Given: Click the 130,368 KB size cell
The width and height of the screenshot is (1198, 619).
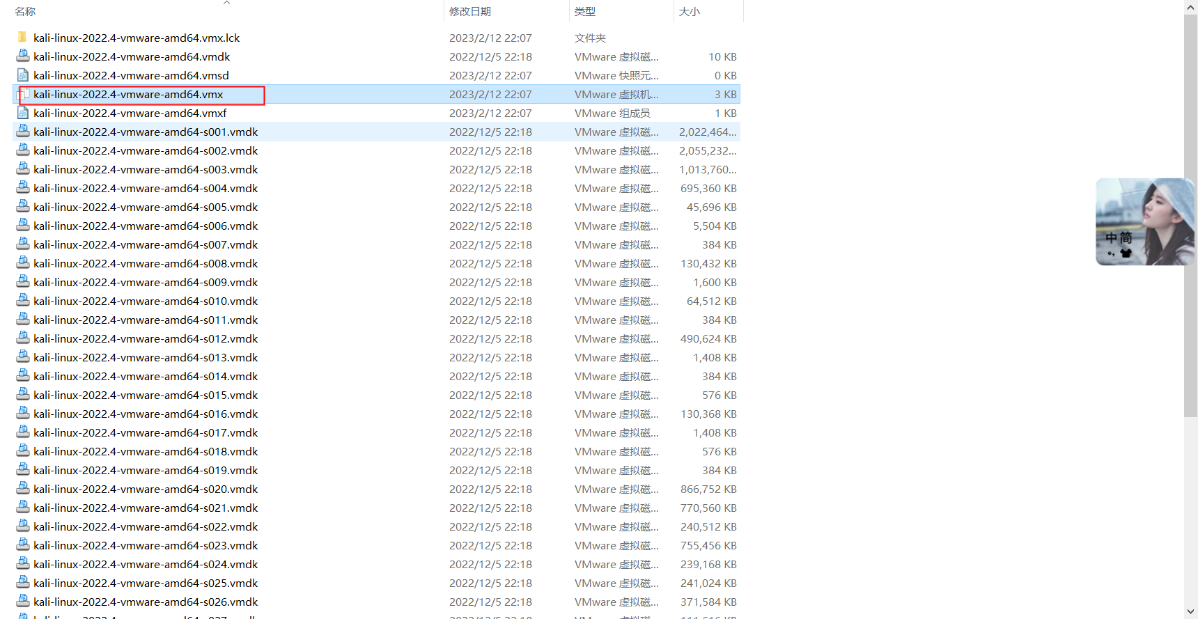Looking at the screenshot, I should [708, 414].
